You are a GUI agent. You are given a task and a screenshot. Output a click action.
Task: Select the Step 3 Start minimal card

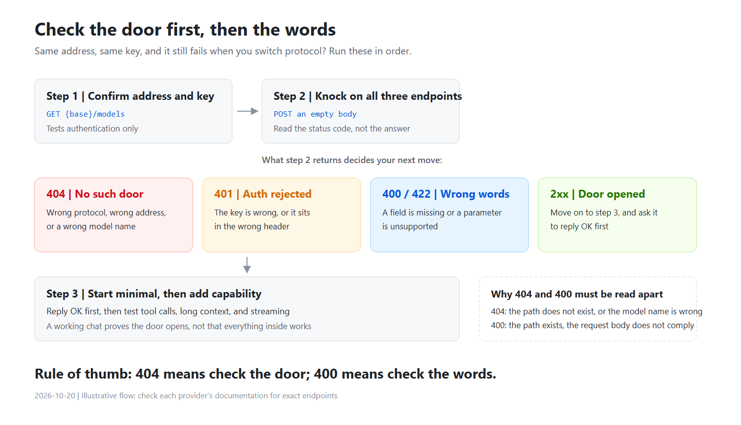(247, 309)
